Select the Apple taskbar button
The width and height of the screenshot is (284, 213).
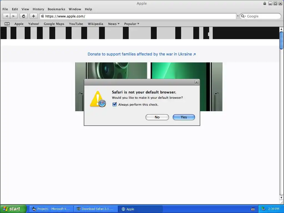tap(140, 209)
